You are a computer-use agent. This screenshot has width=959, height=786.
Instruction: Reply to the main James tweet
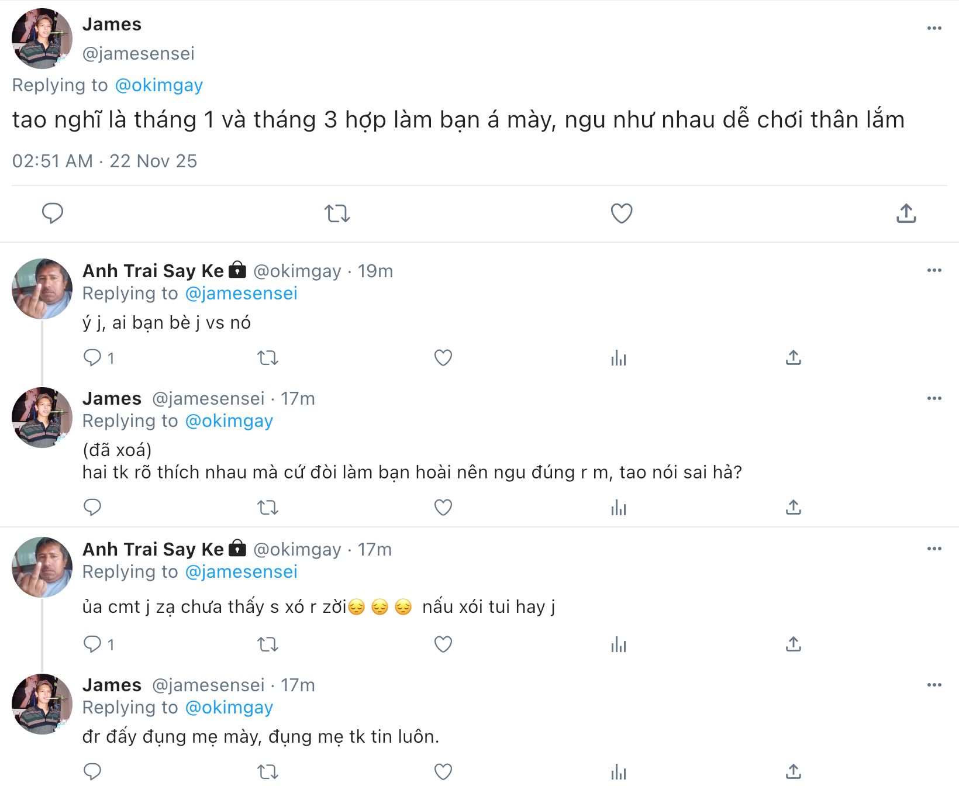tap(53, 213)
